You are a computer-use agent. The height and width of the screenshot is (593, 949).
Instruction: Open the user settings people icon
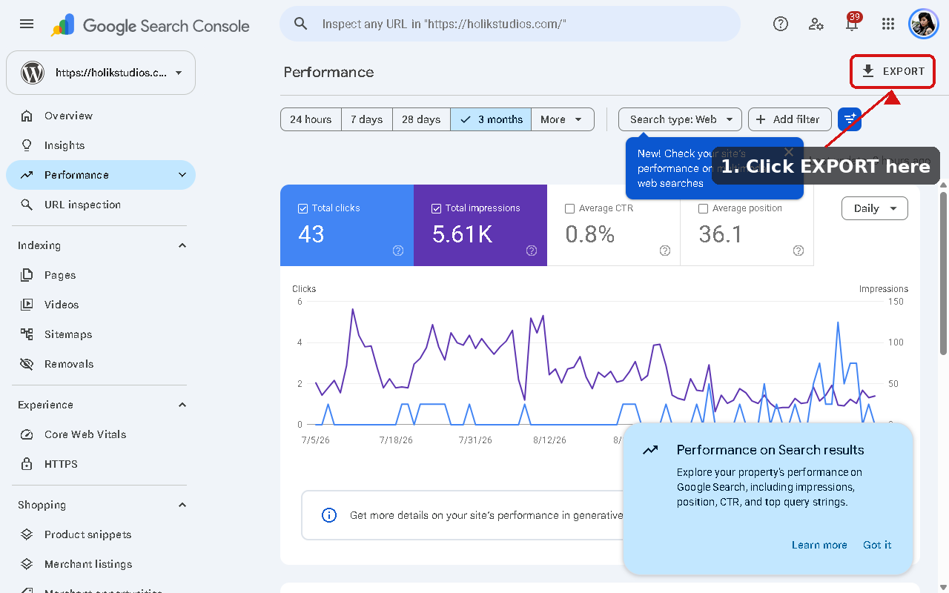pos(816,24)
